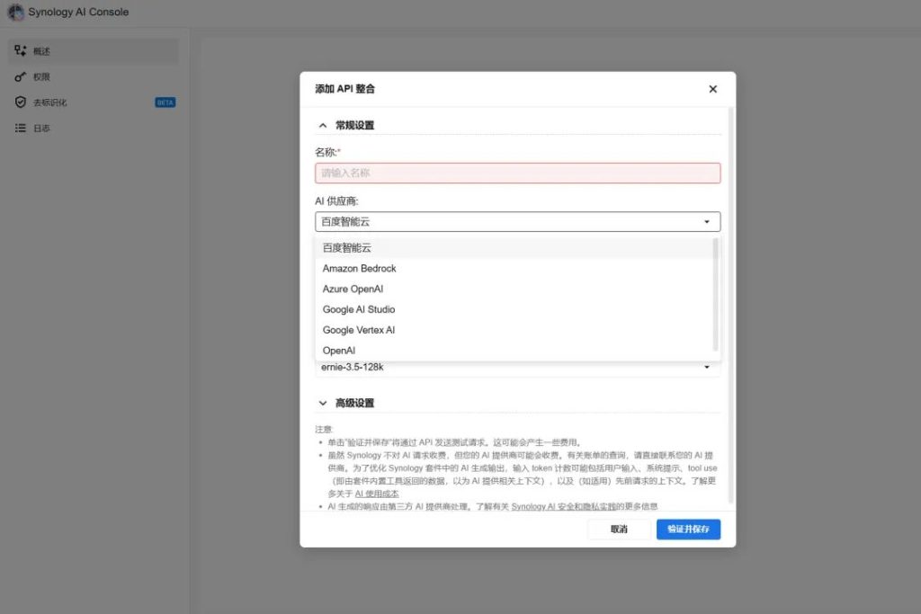
Task: Choose Amazon Bedrock from provider list
Action: [x=360, y=268]
